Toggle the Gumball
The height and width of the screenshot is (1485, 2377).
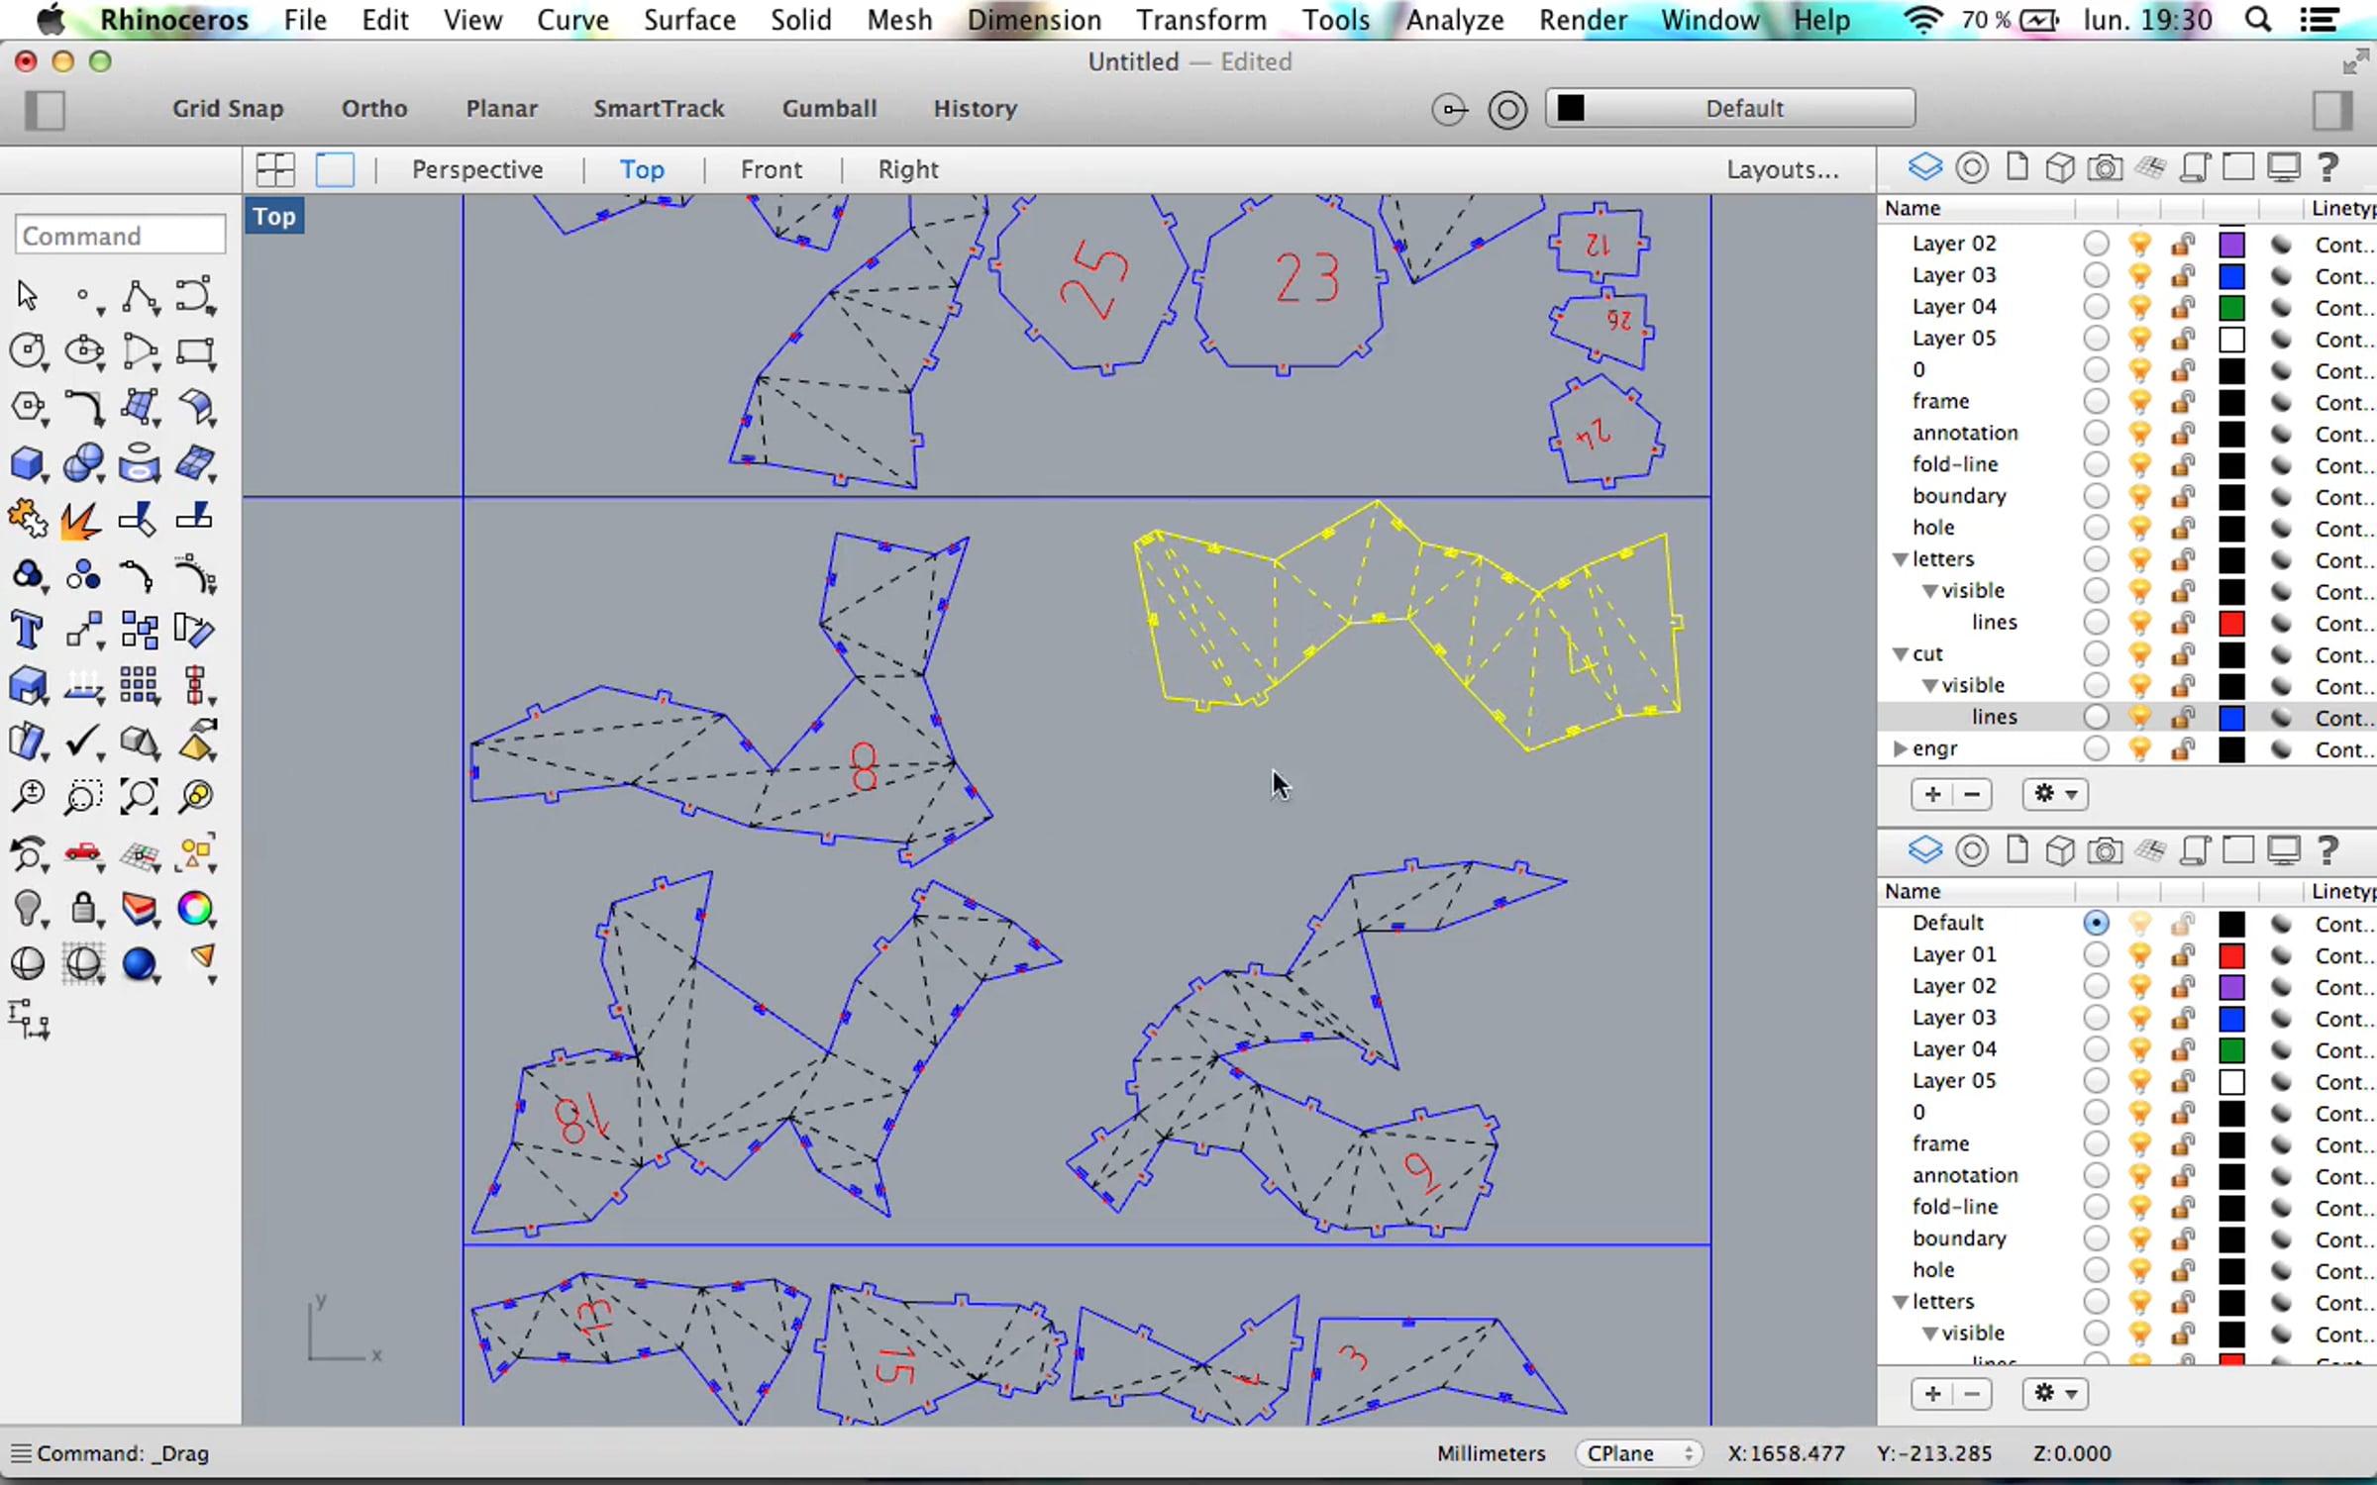(830, 109)
